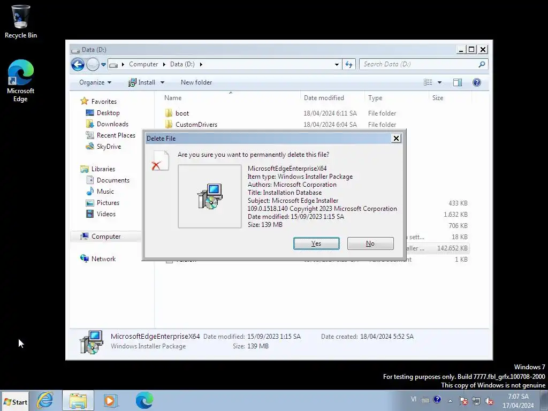
Task: Click the 433 KB size cell
Action: (x=458, y=203)
